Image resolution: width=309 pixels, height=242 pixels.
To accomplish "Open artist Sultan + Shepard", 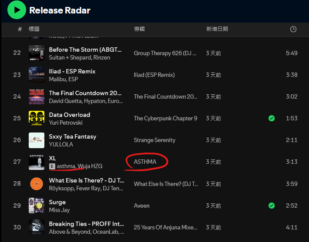I will [x=70, y=58].
